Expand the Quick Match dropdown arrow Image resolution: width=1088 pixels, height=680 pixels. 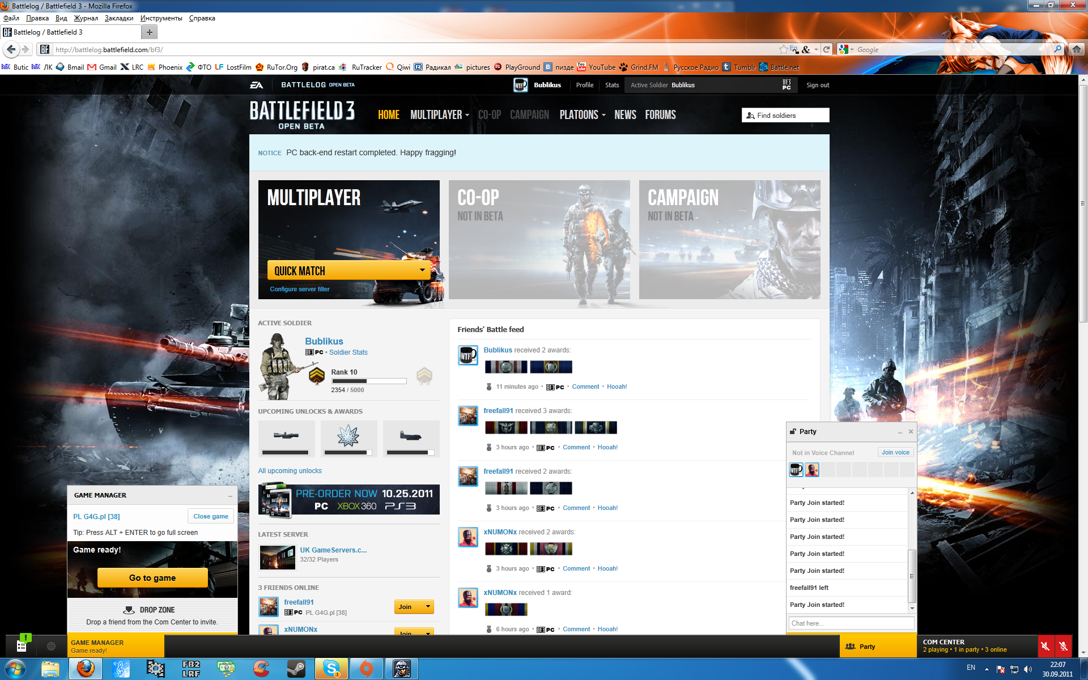click(422, 270)
